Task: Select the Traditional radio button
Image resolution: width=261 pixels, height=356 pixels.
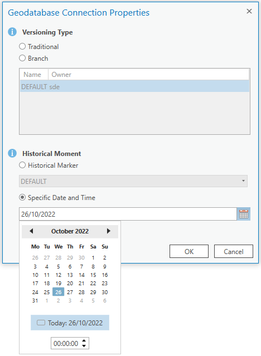Action: (22, 46)
